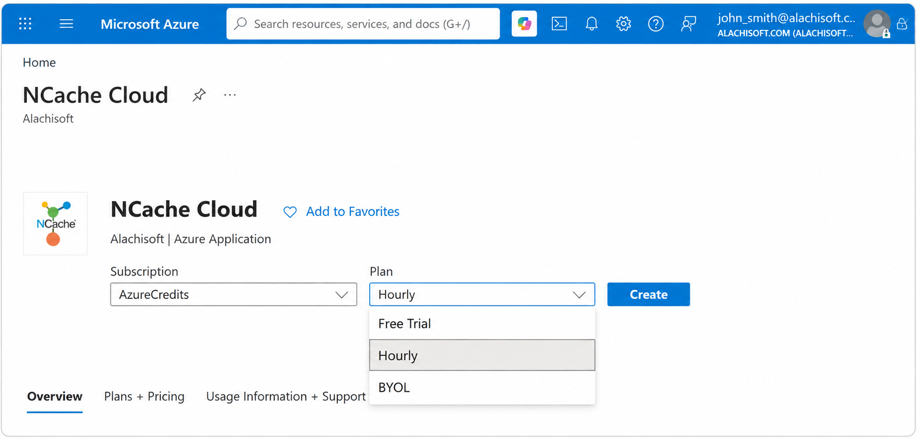The height and width of the screenshot is (439, 917).
Task: Click the heart icon to favorite
Action: 290,212
